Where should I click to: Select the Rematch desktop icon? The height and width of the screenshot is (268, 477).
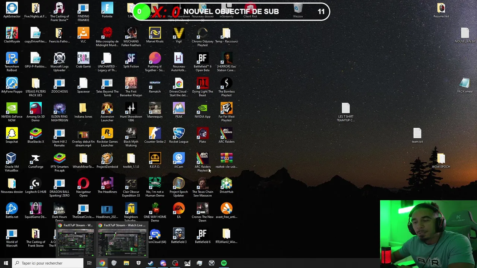click(x=155, y=85)
